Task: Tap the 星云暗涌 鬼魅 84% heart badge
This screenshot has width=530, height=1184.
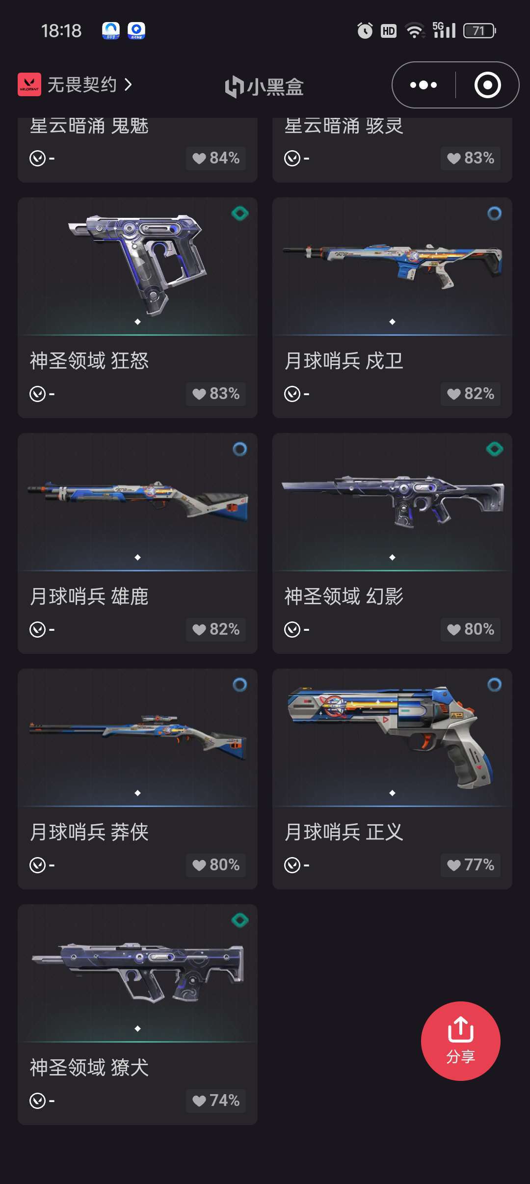Action: click(x=216, y=158)
